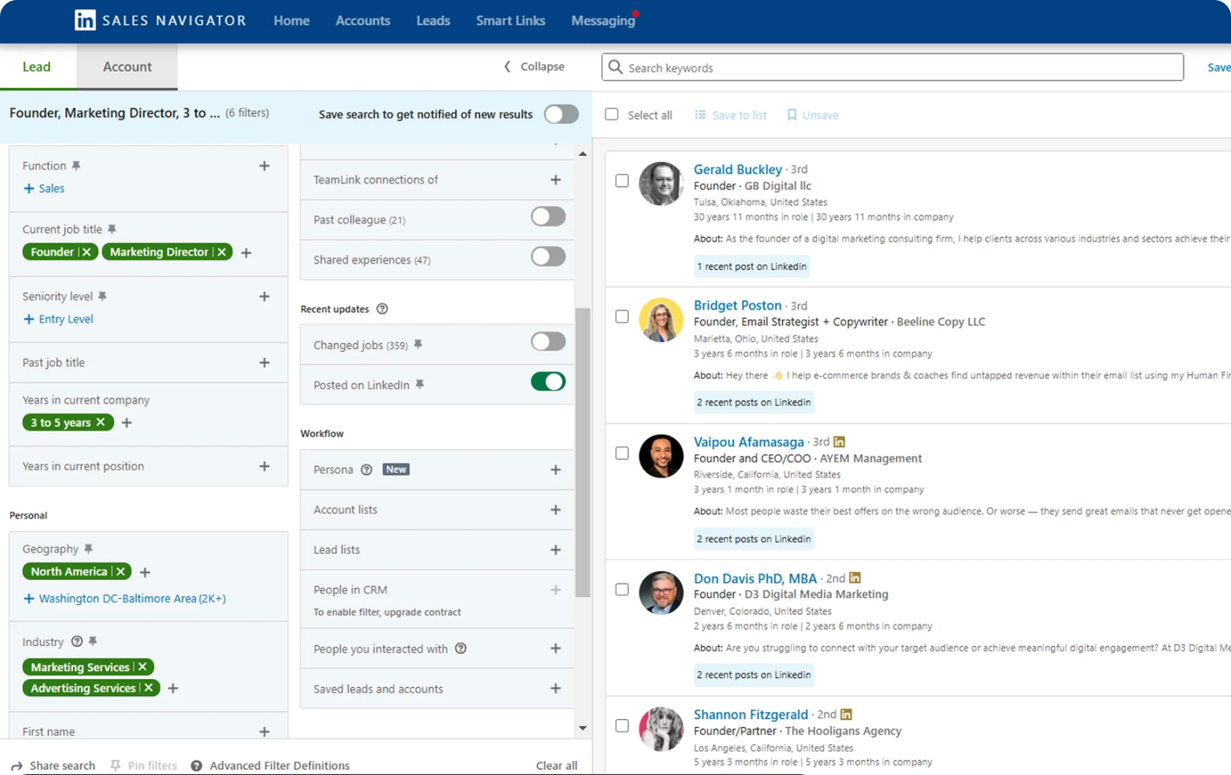The height and width of the screenshot is (775, 1231).
Task: Add another geography with plus icon
Action: (x=145, y=572)
